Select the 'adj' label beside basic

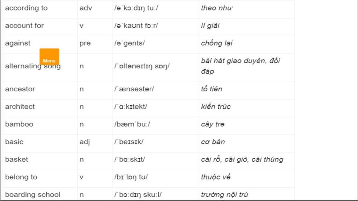pyautogui.click(x=85, y=142)
